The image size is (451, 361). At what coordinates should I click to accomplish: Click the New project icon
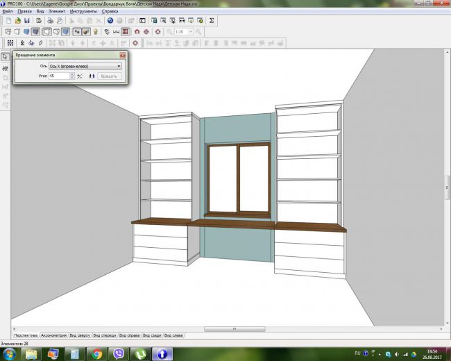(x=9, y=21)
